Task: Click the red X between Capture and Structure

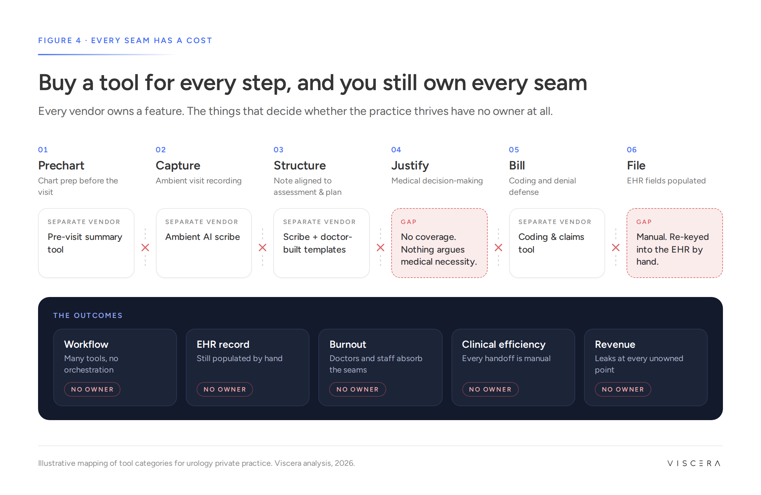Action: pos(263,247)
